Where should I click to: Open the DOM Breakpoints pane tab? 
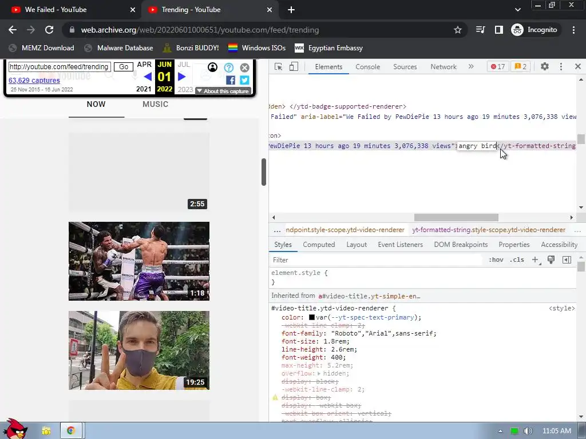point(461,245)
